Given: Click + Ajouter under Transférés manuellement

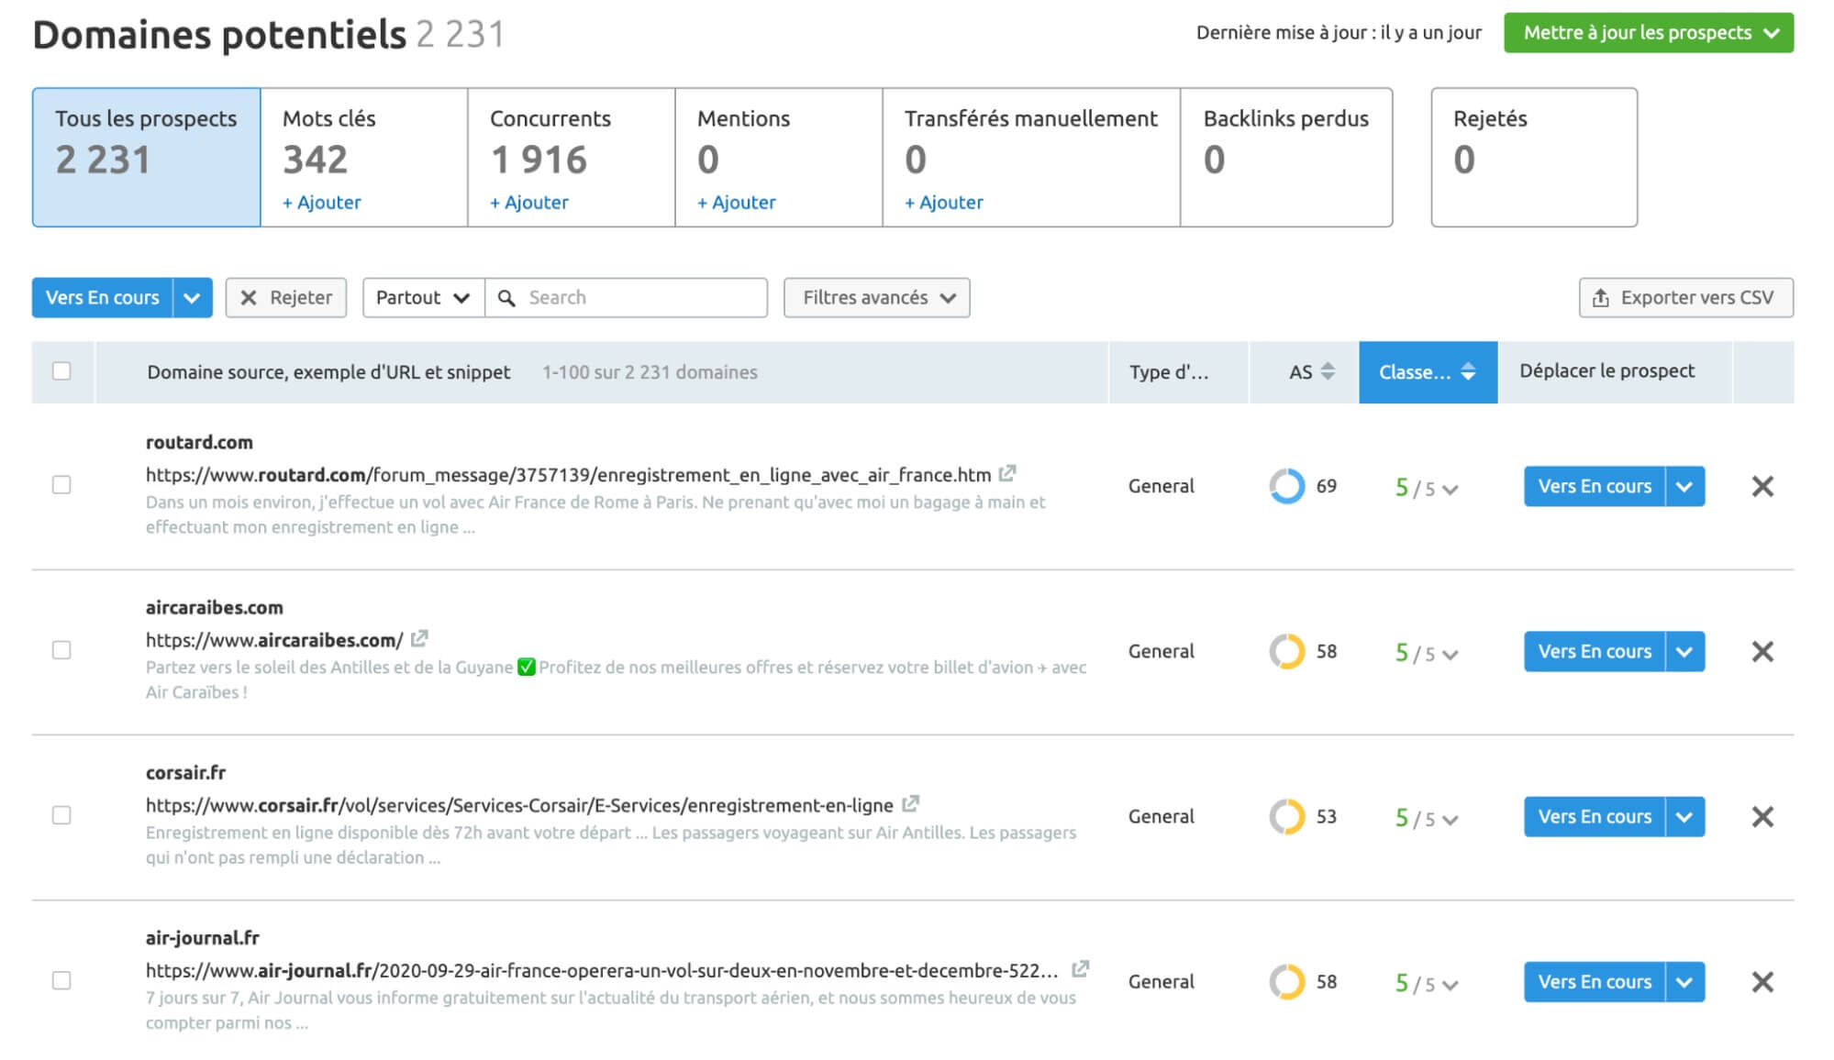Looking at the screenshot, I should pos(944,203).
